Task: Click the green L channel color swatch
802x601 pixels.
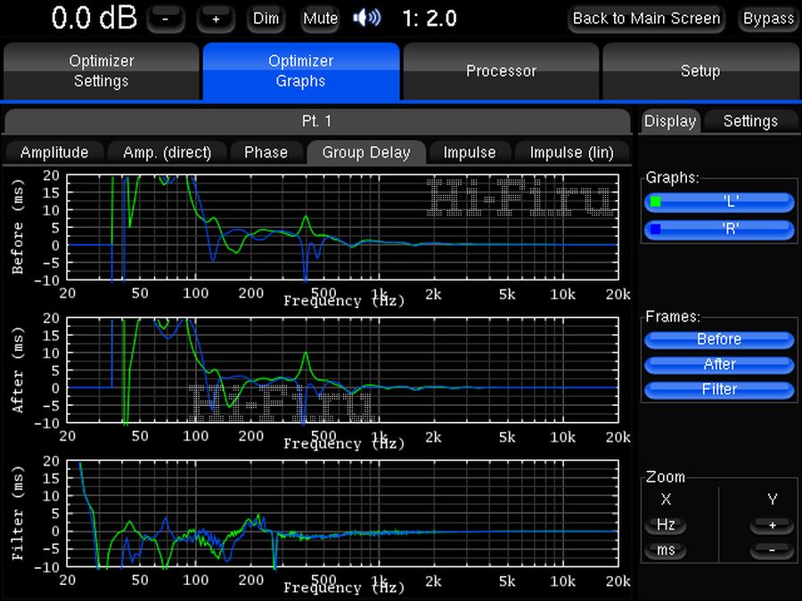Action: coord(656,202)
